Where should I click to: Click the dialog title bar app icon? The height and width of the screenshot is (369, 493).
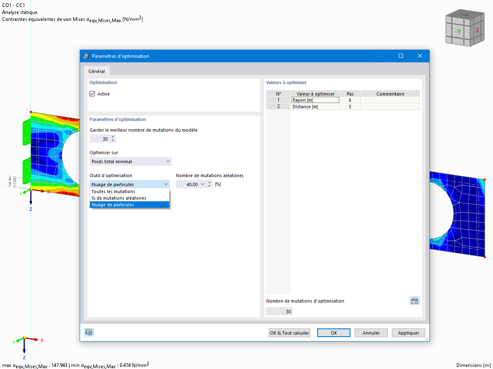coord(86,56)
